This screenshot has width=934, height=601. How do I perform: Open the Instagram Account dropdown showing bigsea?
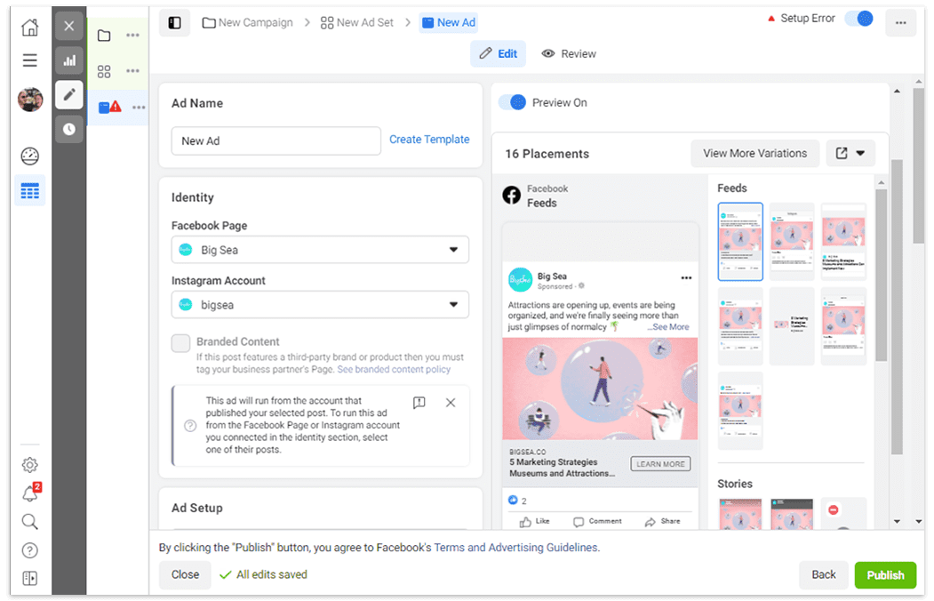320,305
